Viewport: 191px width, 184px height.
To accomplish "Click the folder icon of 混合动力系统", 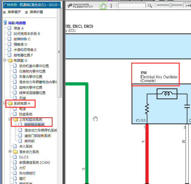I will [15, 151].
